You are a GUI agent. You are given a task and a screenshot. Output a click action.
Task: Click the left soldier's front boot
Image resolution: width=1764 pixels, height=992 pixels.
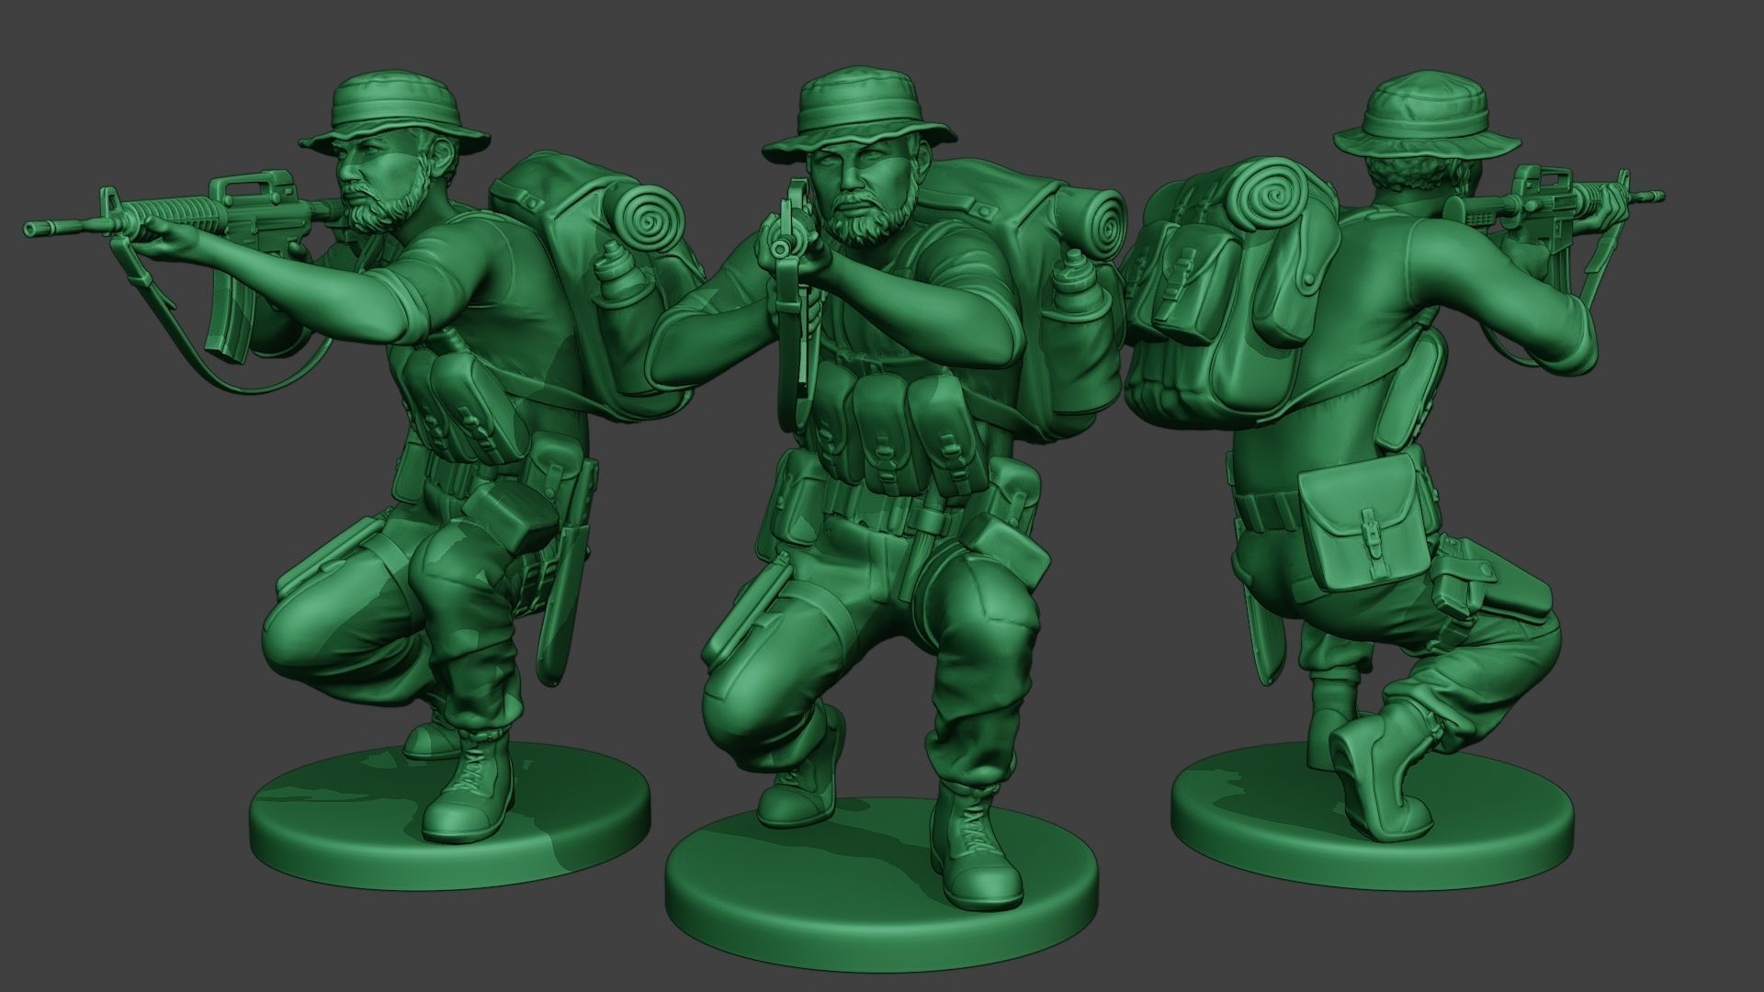point(470,788)
